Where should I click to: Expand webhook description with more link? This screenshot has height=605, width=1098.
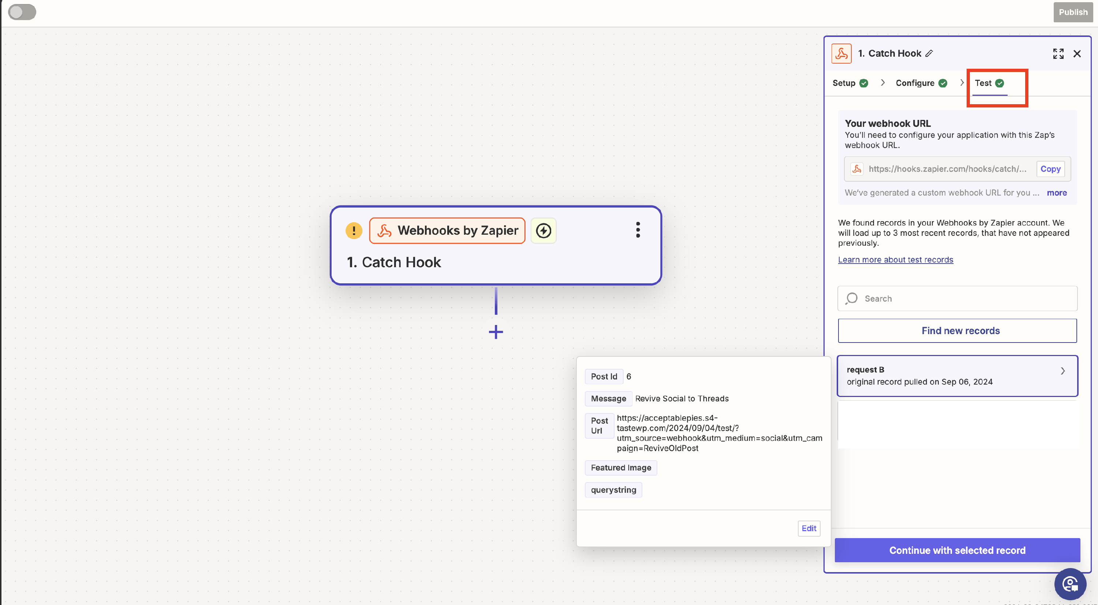[x=1056, y=193]
